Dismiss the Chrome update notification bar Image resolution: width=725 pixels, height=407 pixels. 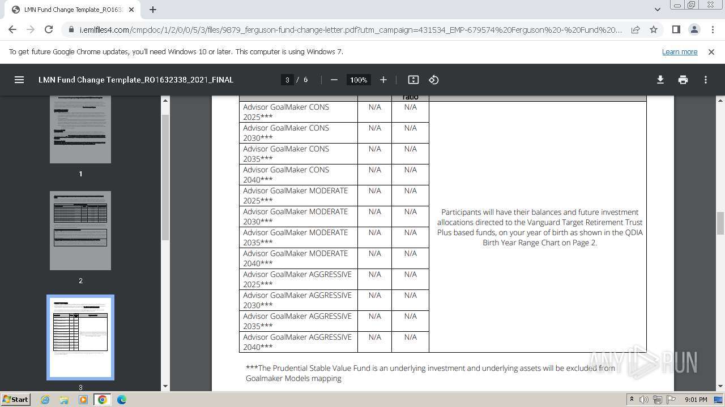[x=711, y=51]
